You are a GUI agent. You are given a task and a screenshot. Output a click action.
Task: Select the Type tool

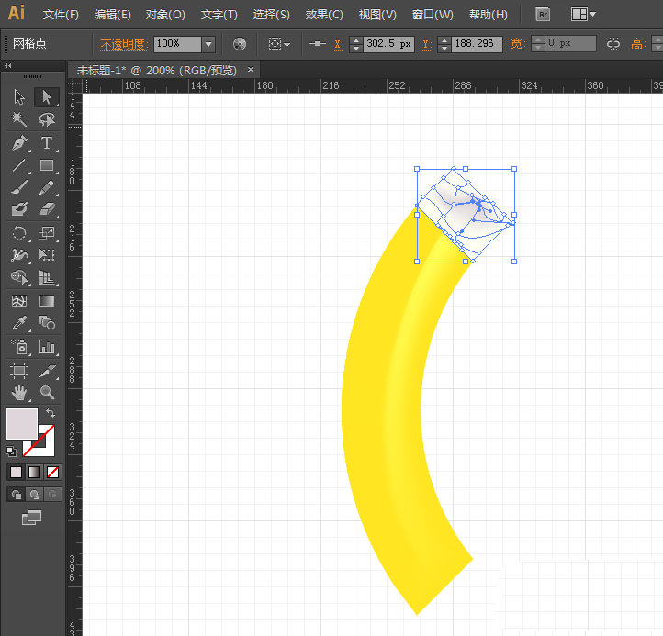(x=47, y=143)
